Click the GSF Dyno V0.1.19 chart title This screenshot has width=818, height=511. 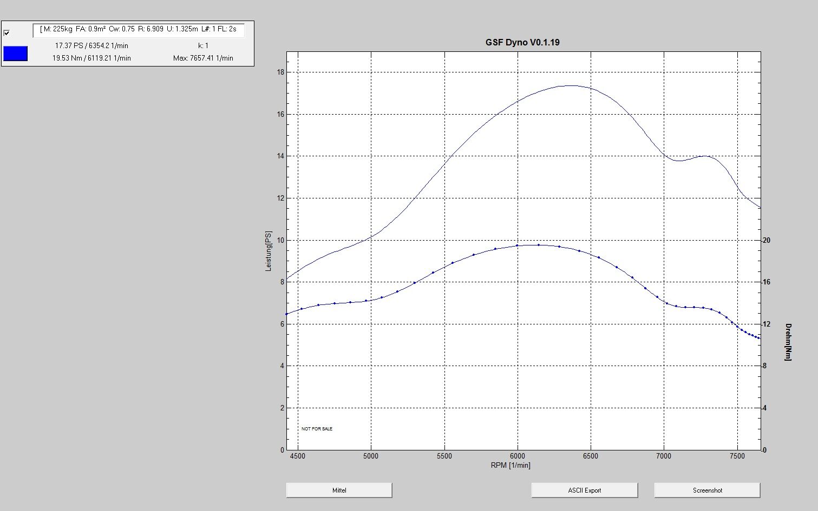pyautogui.click(x=522, y=42)
